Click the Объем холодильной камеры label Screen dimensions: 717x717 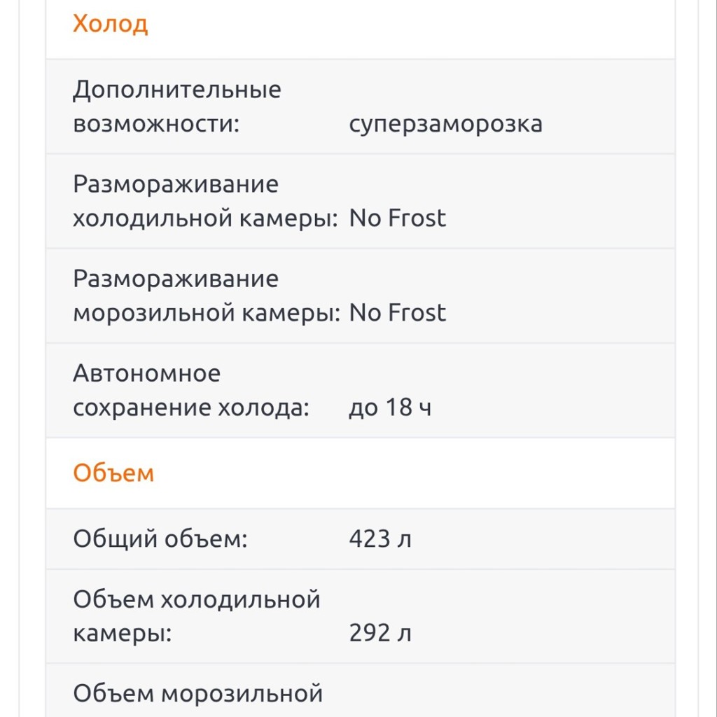(x=197, y=616)
